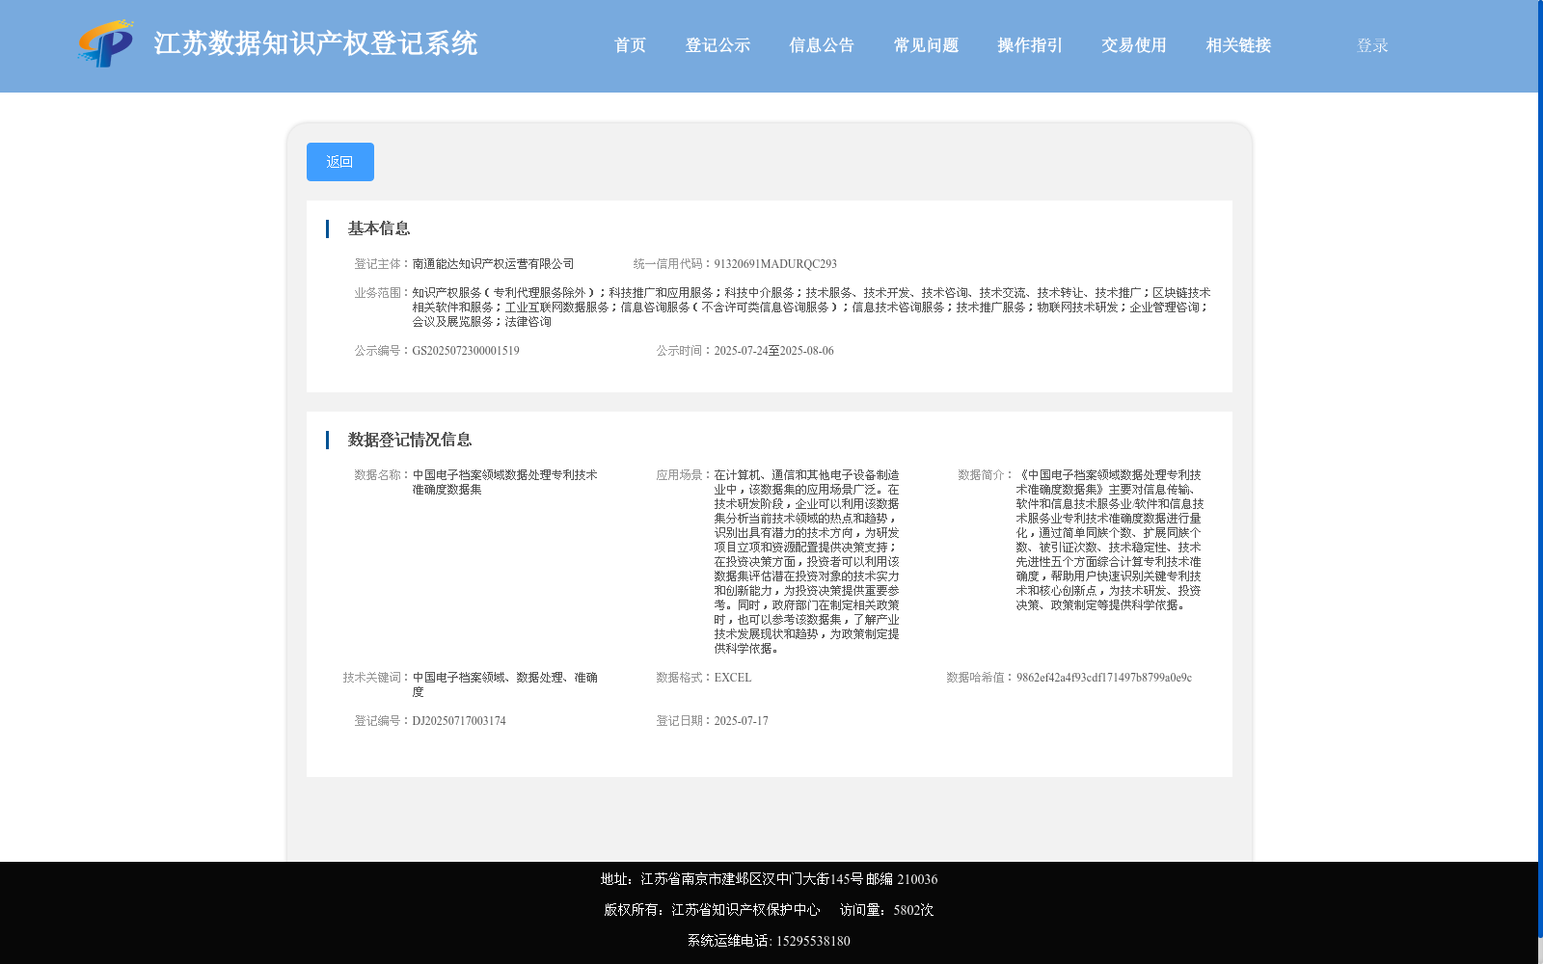1543x964 pixels.
Task: Select the visit count 5802次
Action: [913, 910]
